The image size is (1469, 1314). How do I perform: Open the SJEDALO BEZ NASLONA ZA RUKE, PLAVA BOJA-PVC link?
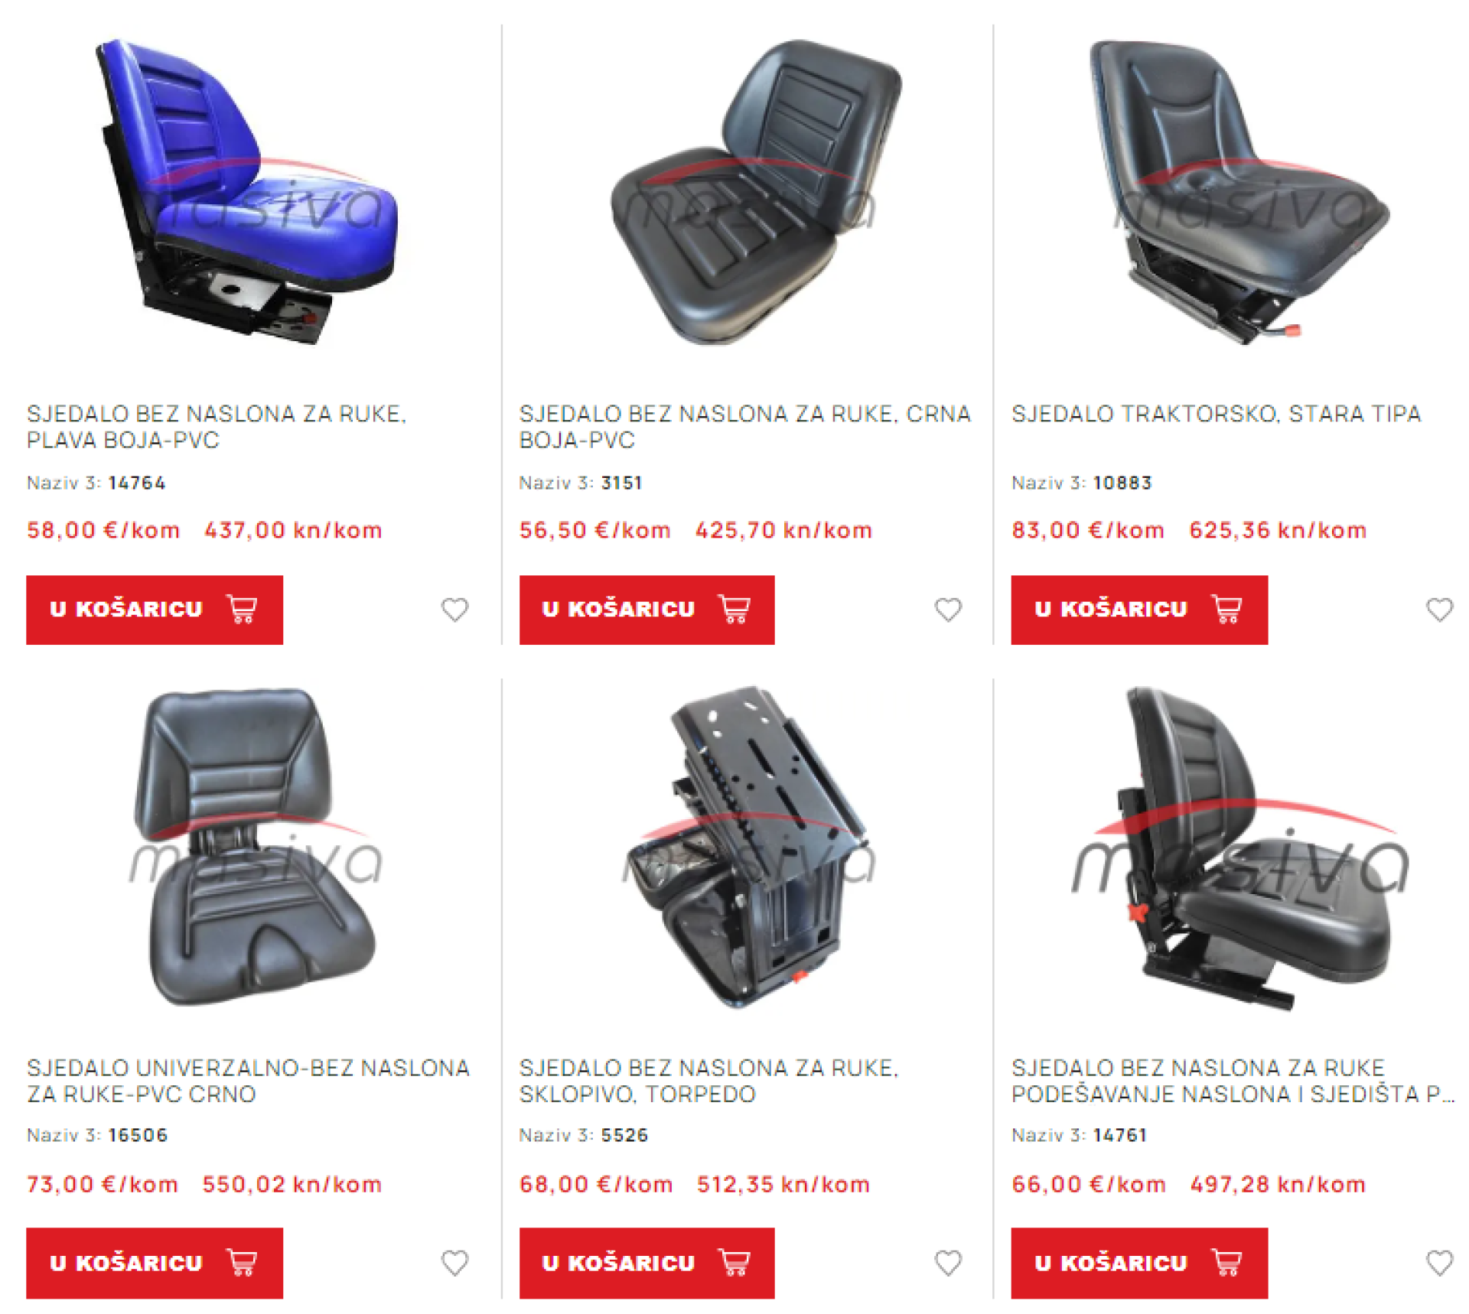217,427
